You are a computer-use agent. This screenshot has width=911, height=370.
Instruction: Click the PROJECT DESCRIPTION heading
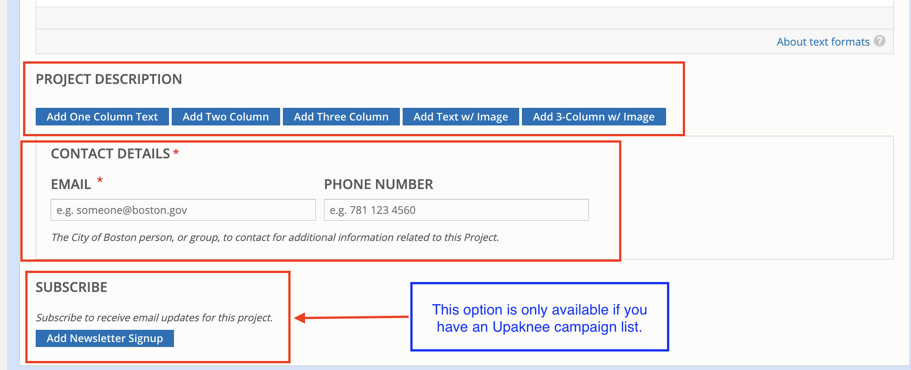point(109,79)
